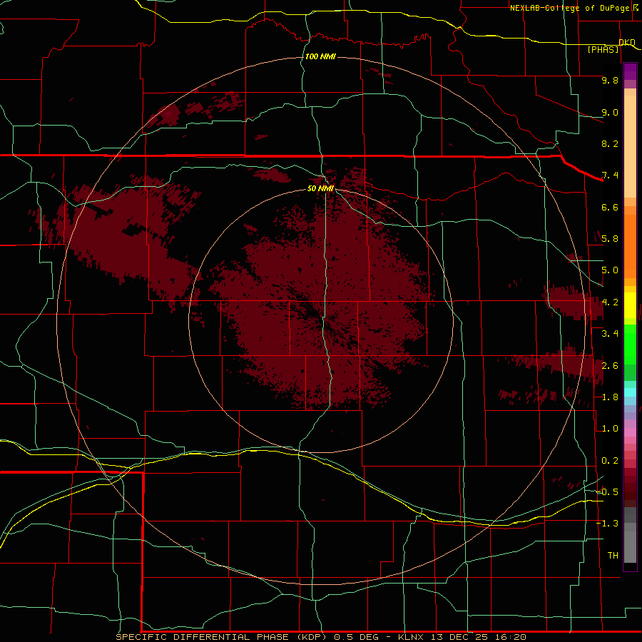Click the 3.4 color scale label
Image resolution: width=642 pixels, height=642 pixels.
pos(610,334)
